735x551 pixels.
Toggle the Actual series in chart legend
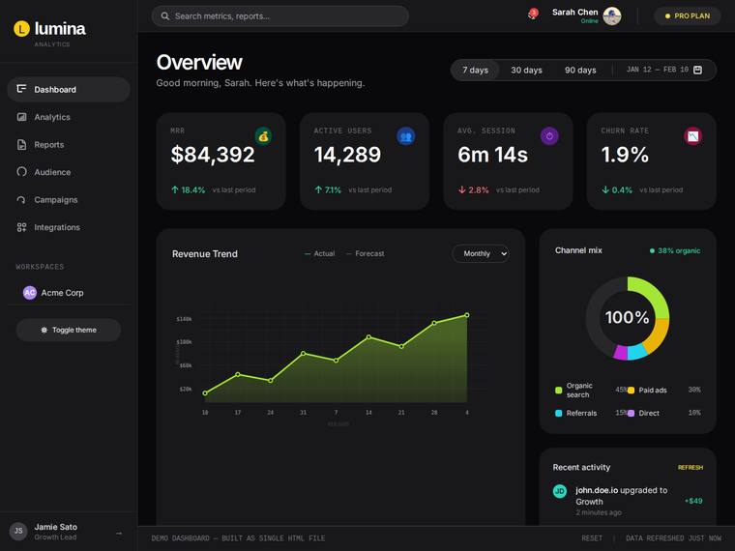tap(320, 253)
